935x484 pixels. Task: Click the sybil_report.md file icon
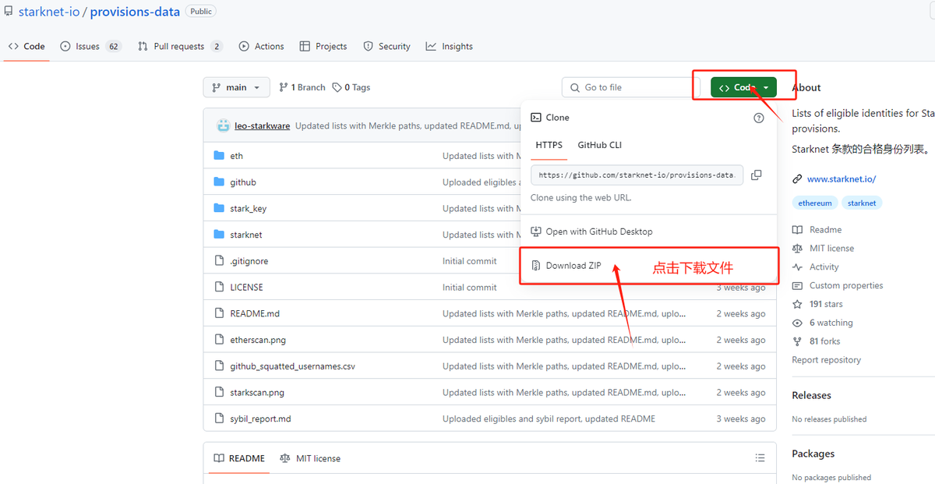219,419
